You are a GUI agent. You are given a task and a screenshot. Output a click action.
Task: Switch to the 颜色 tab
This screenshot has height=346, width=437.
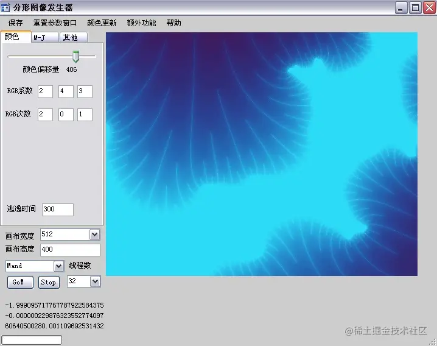pos(15,37)
